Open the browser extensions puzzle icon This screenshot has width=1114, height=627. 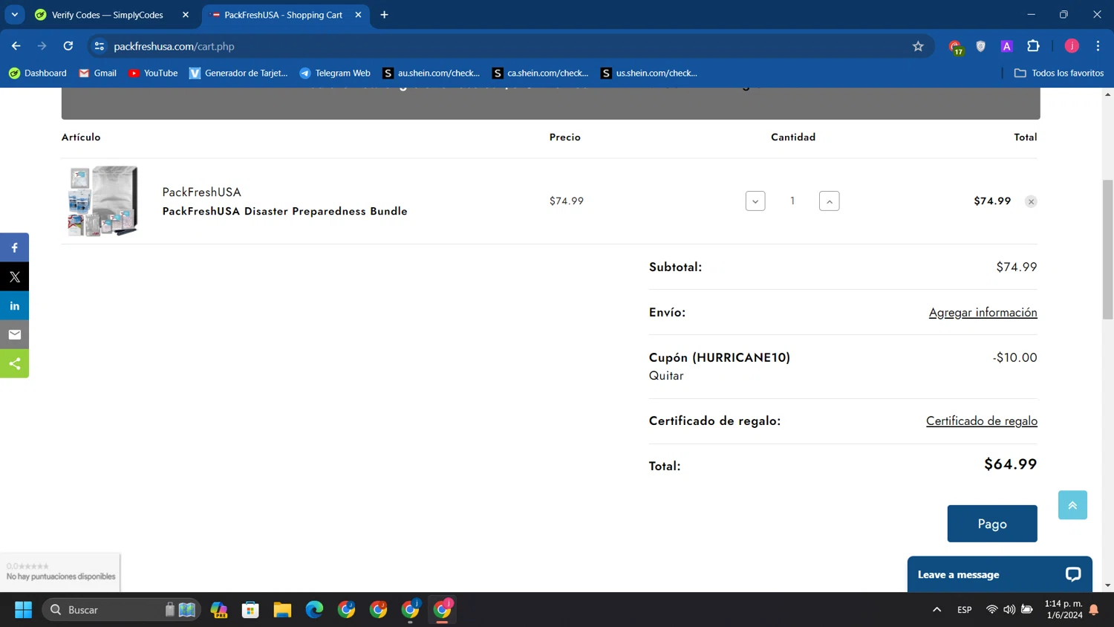click(x=1033, y=46)
